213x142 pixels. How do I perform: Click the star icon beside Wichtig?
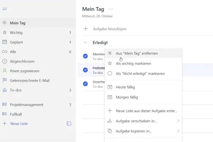coord(5,32)
